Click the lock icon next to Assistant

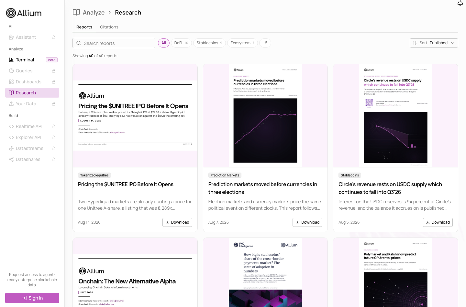click(x=54, y=37)
